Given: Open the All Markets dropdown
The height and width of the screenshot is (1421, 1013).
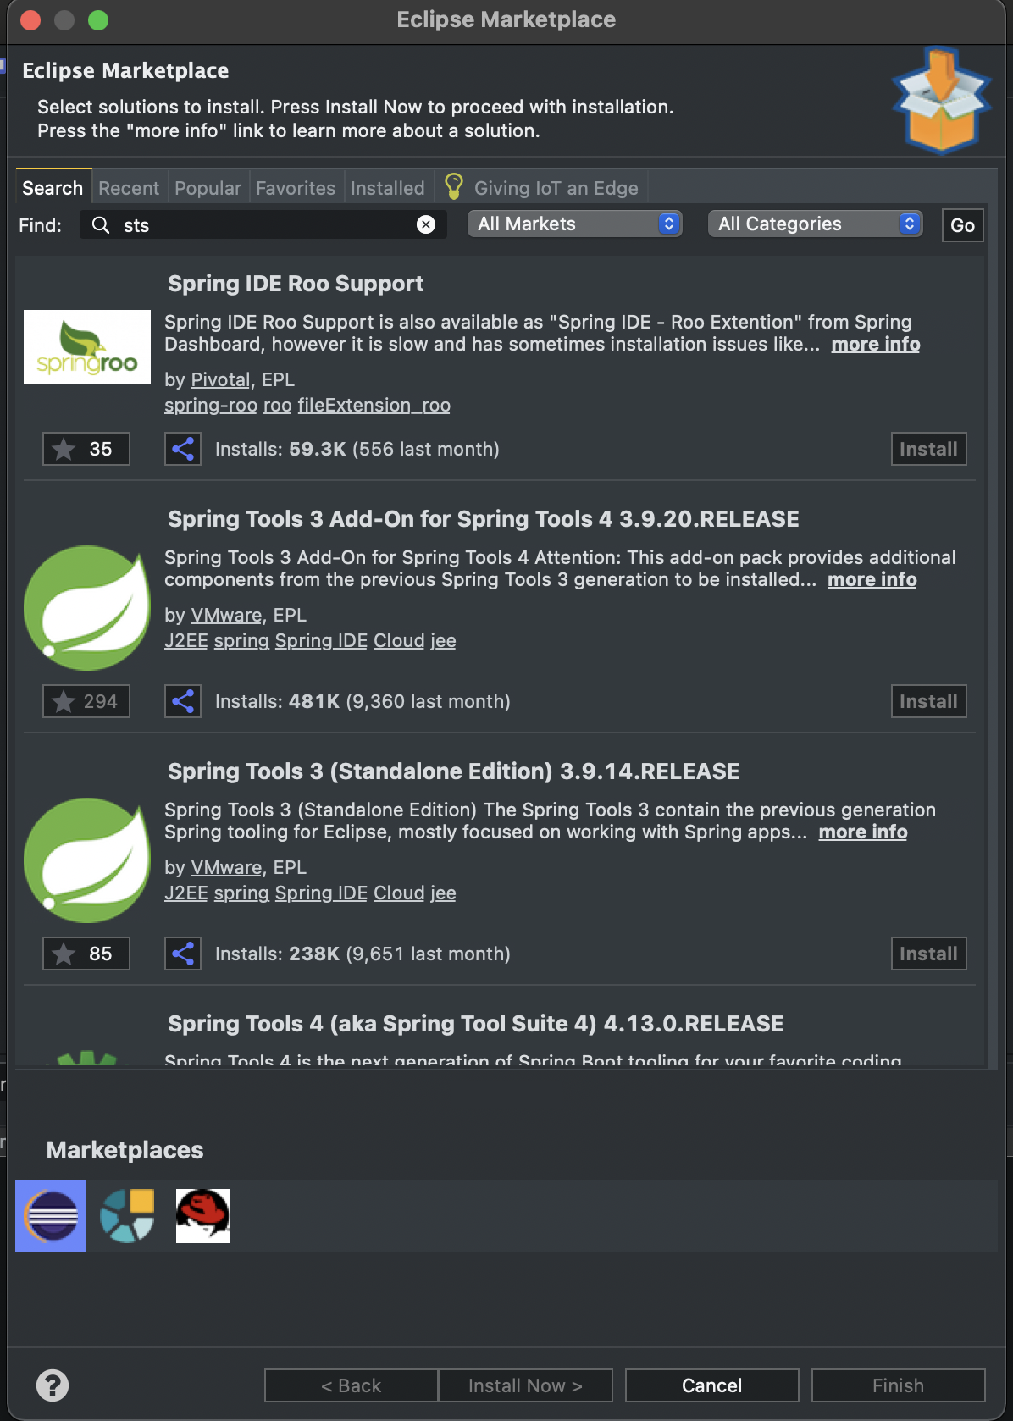Looking at the screenshot, I should [575, 224].
